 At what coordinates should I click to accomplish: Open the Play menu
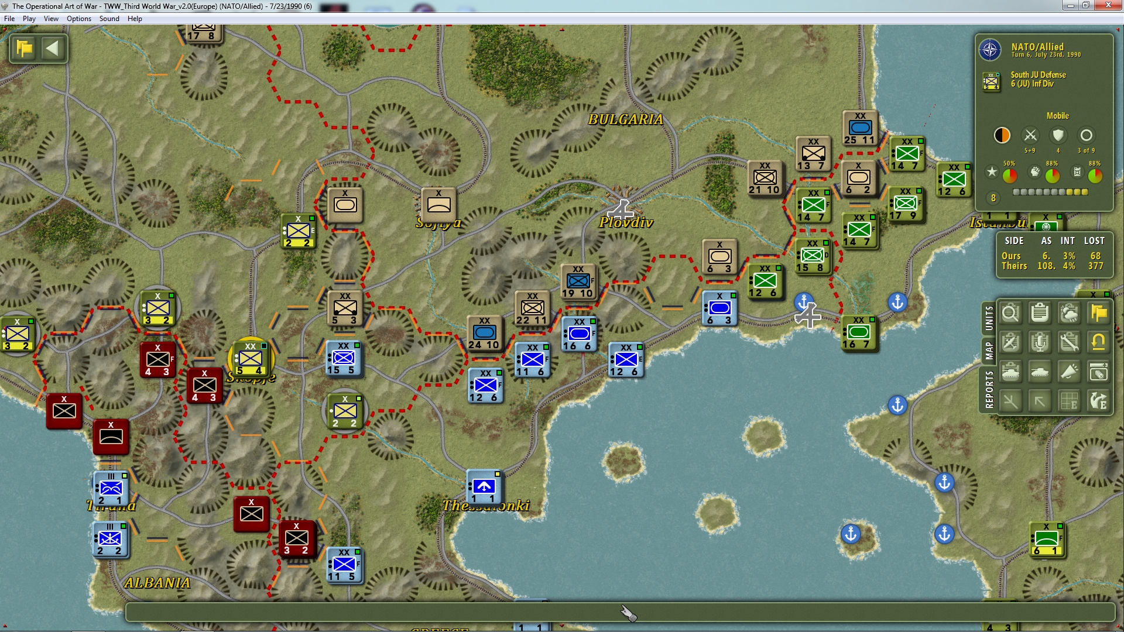click(29, 19)
